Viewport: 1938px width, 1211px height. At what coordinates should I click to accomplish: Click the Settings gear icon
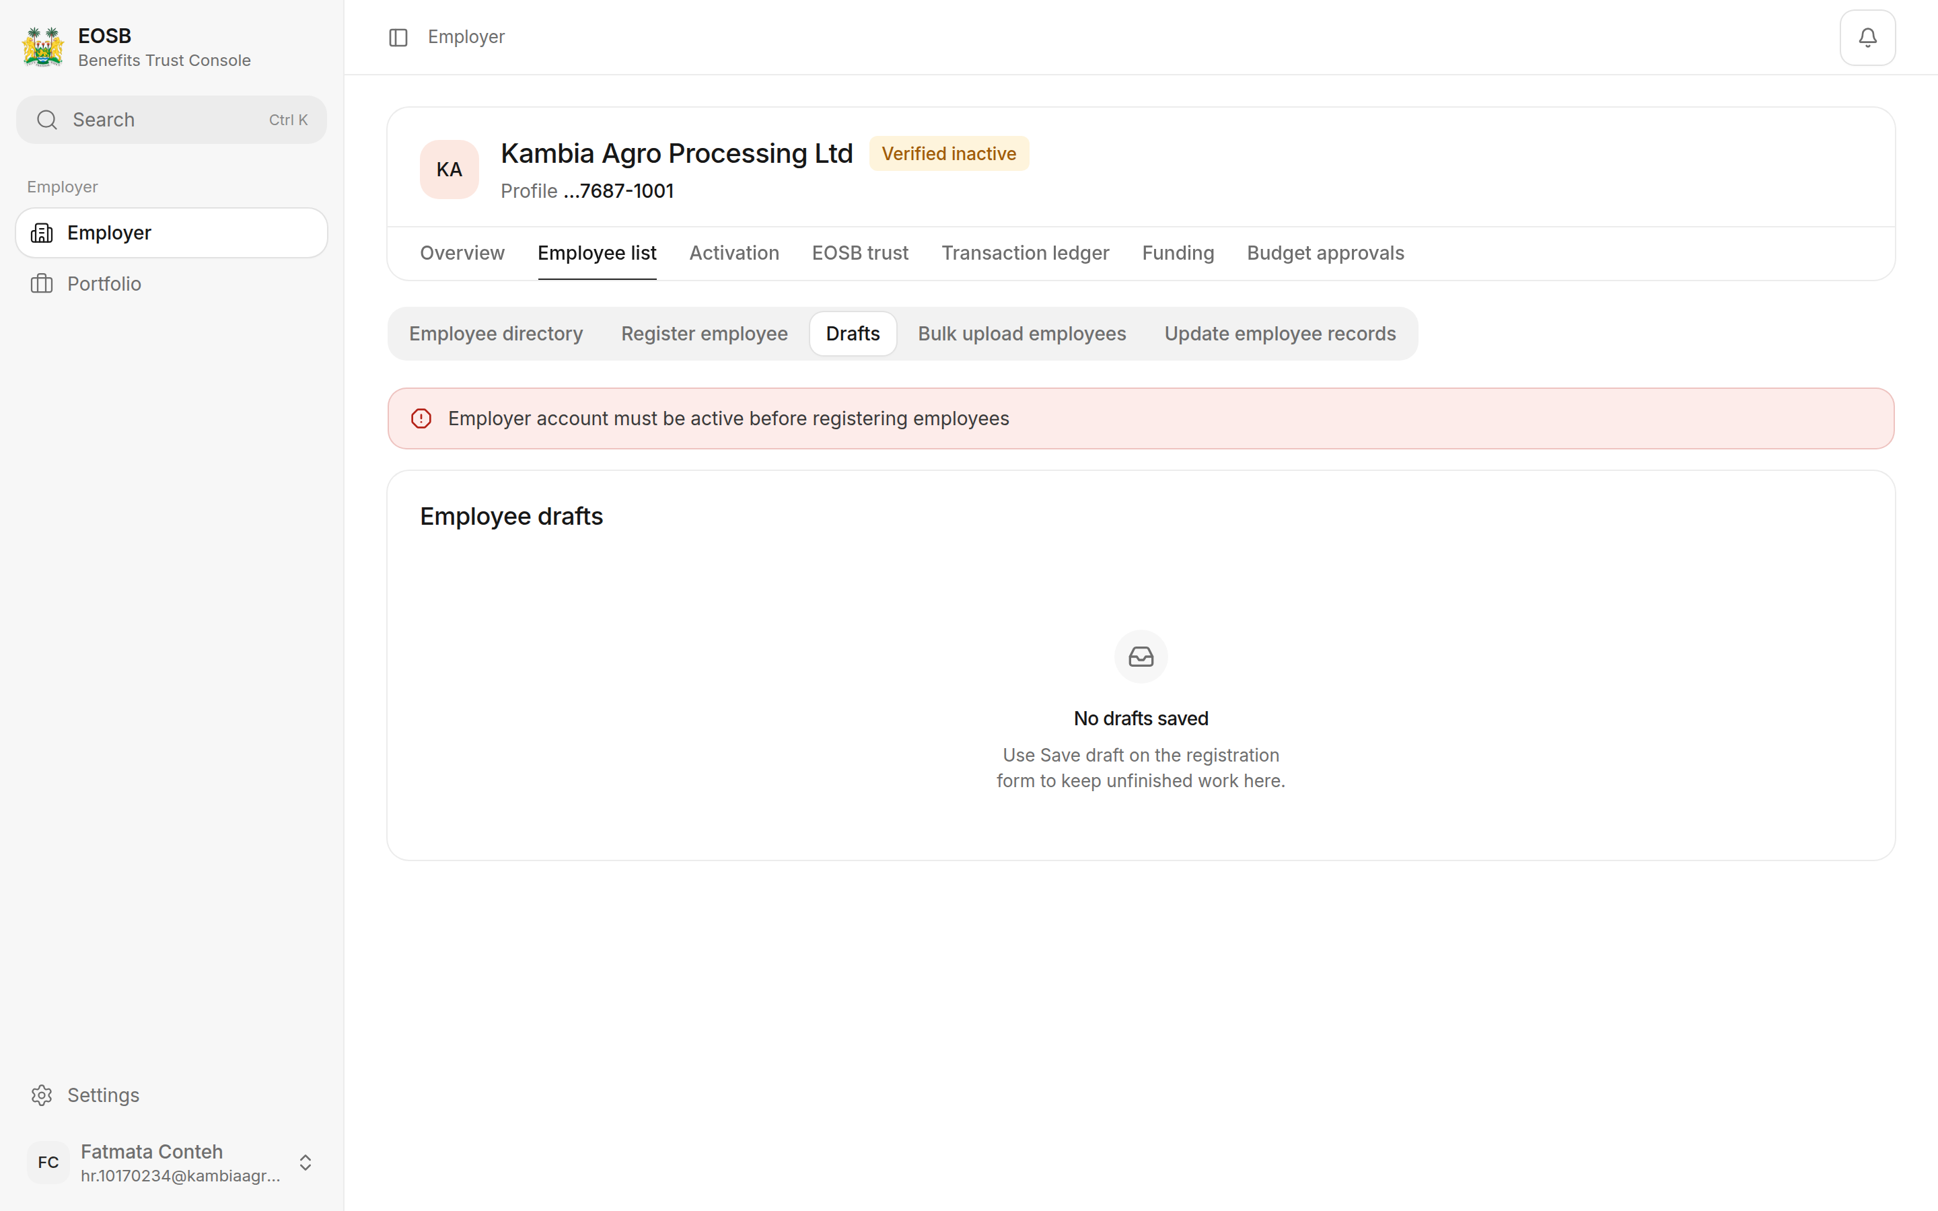click(x=42, y=1095)
